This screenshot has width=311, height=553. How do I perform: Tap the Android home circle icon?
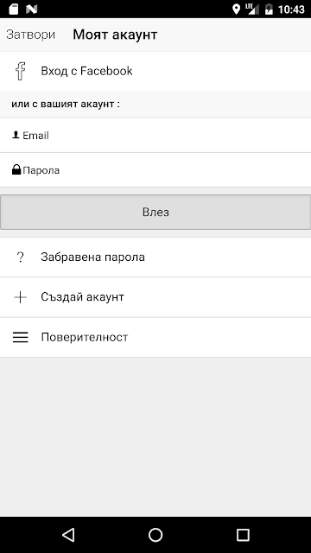pyautogui.click(x=155, y=535)
